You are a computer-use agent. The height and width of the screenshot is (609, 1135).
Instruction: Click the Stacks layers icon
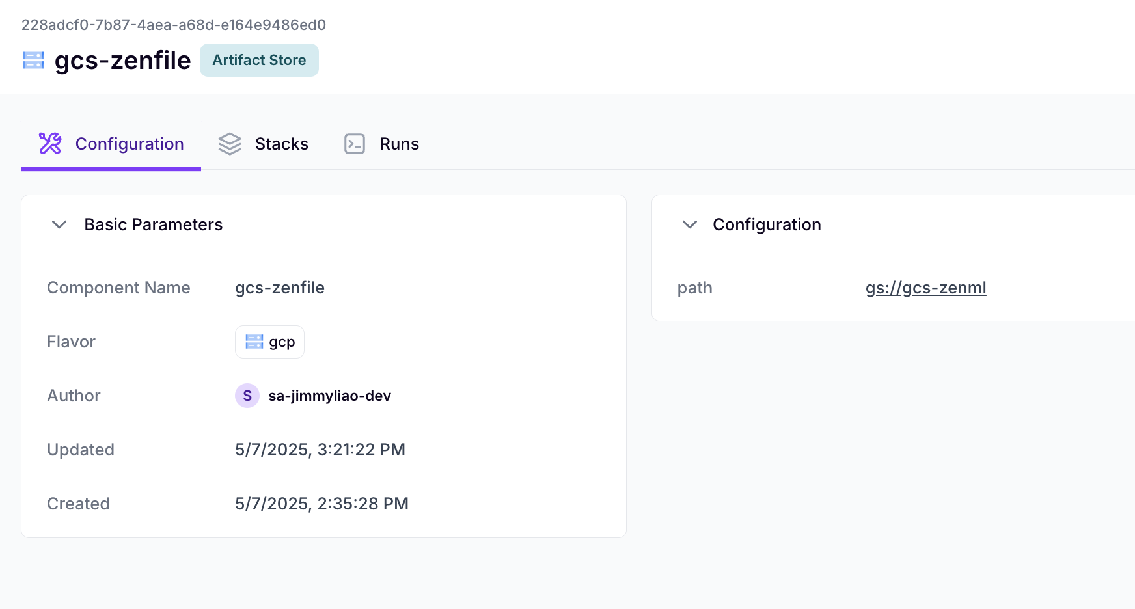pos(230,144)
